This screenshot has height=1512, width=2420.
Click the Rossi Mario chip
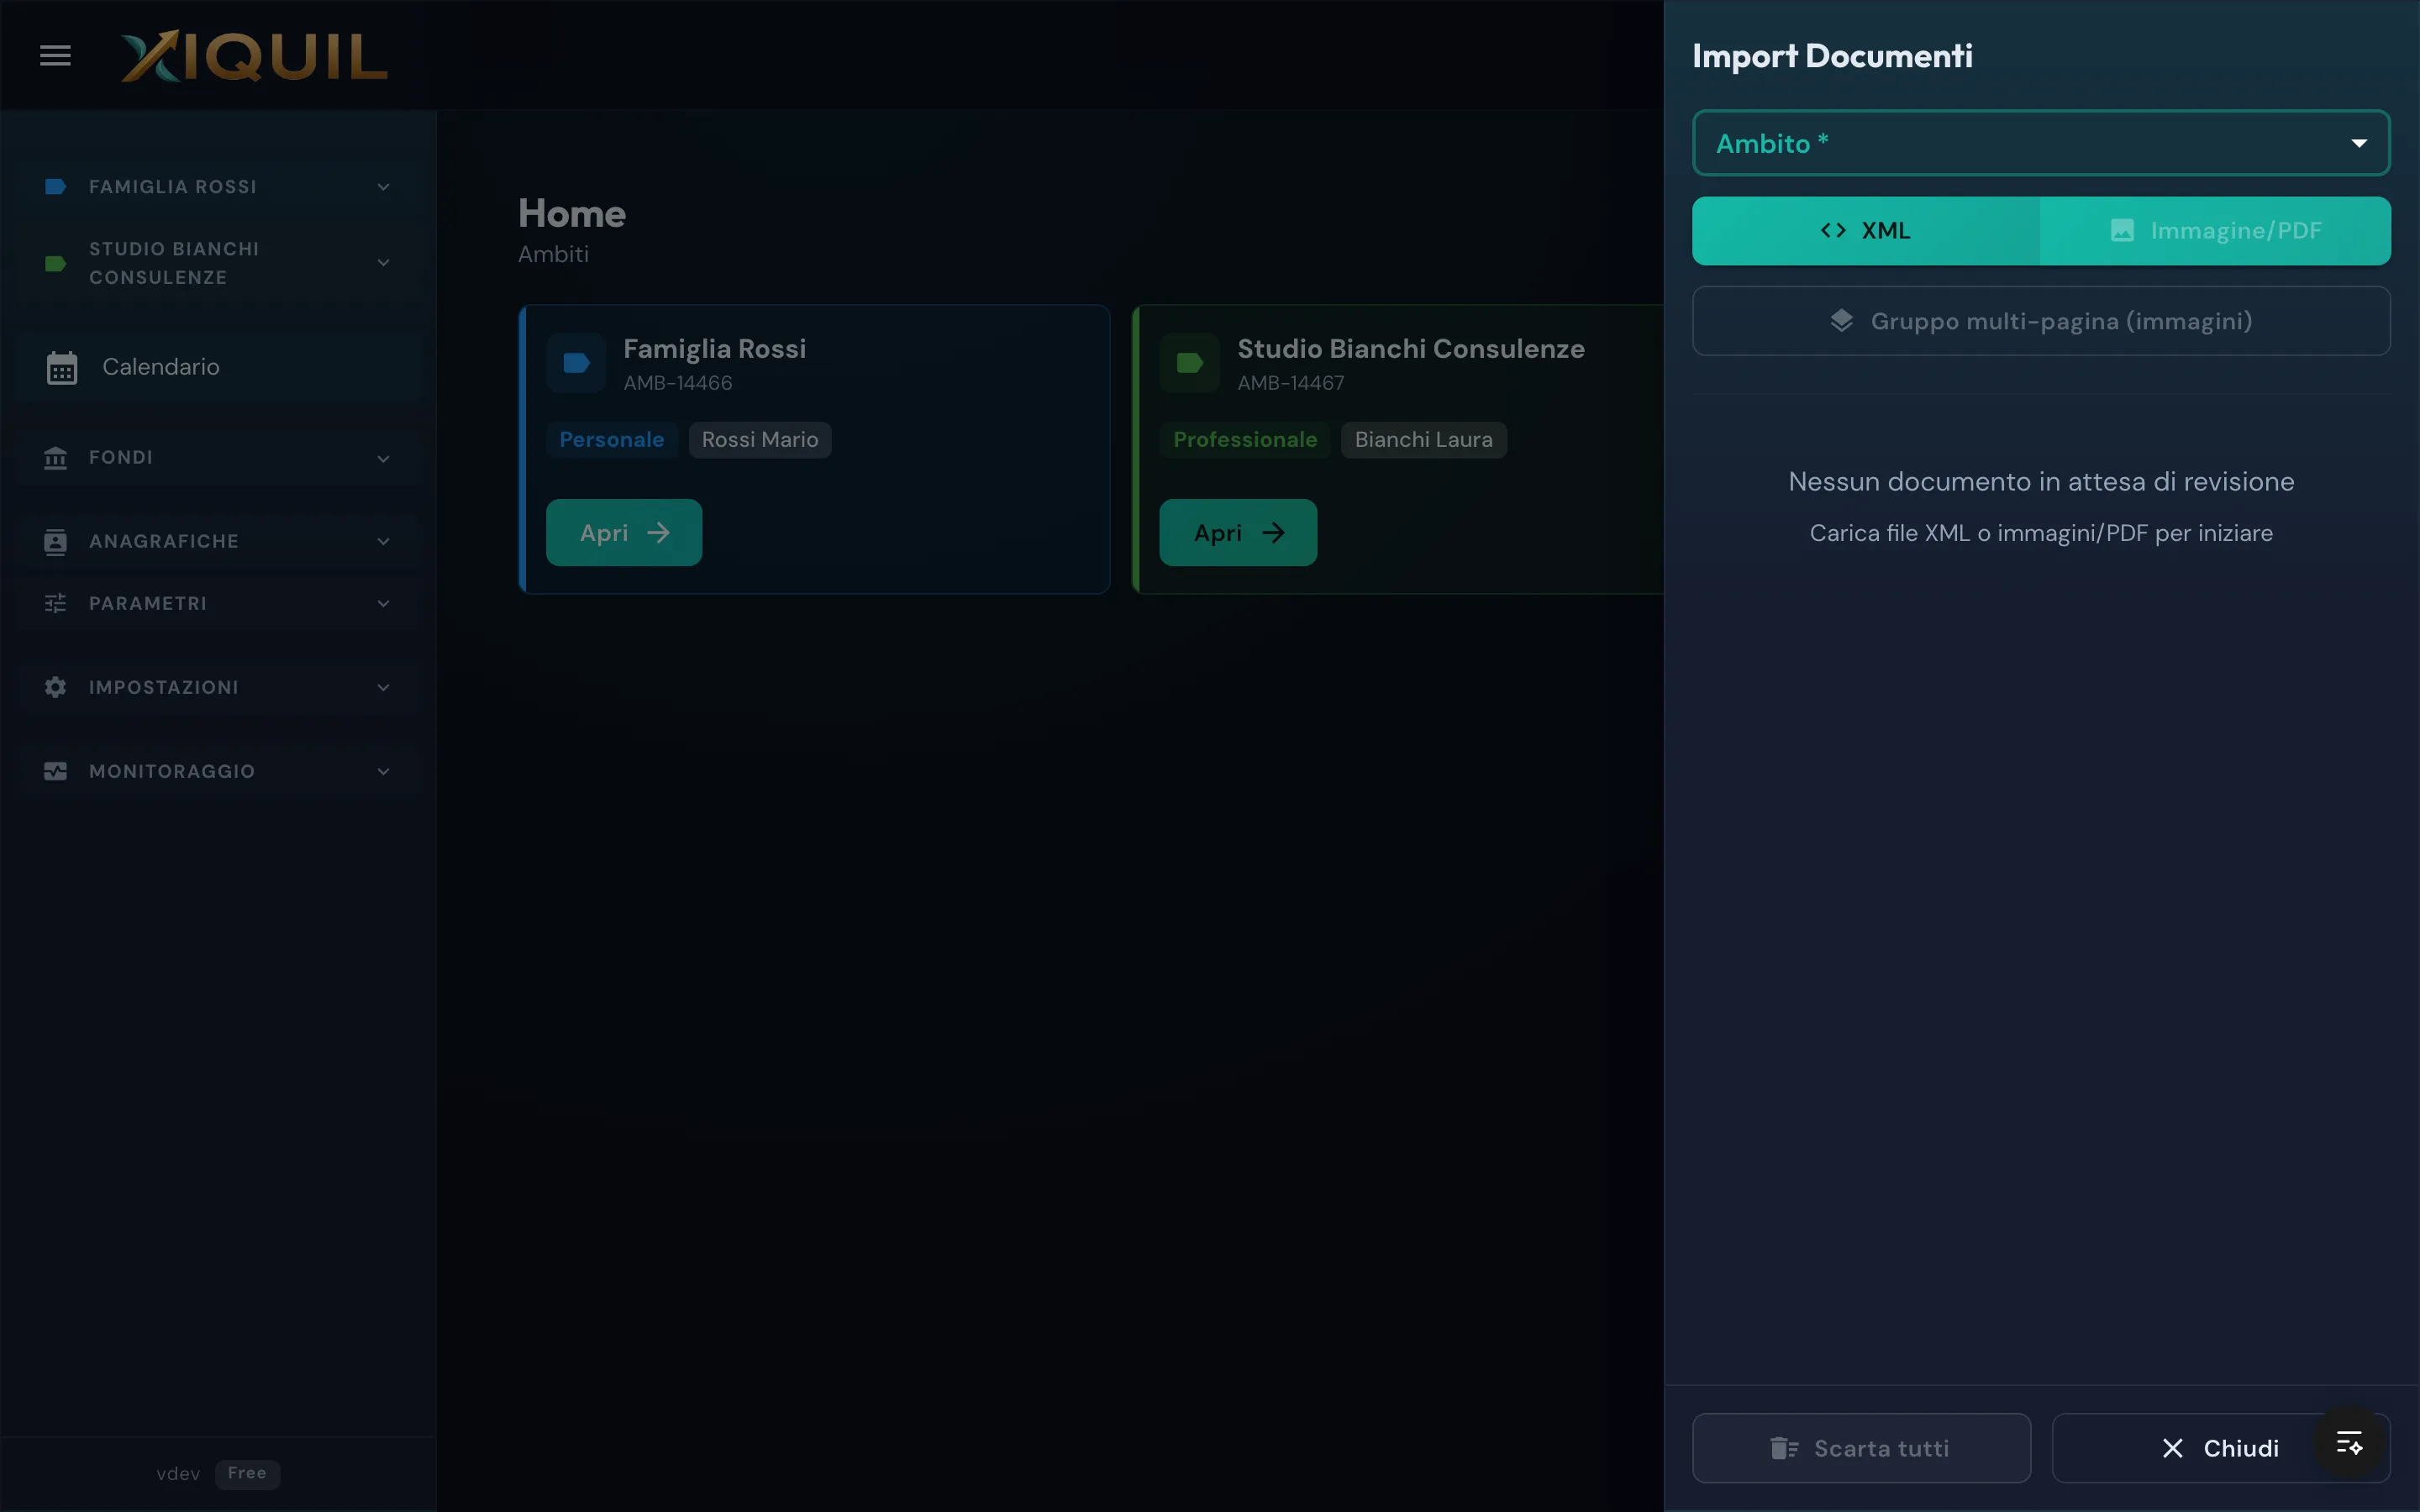[760, 440]
